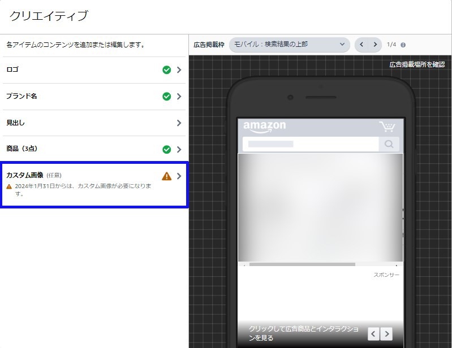Viewport: 452px width, 348px height.
Task: Expand the 見出し row chevron
Action: click(179, 123)
